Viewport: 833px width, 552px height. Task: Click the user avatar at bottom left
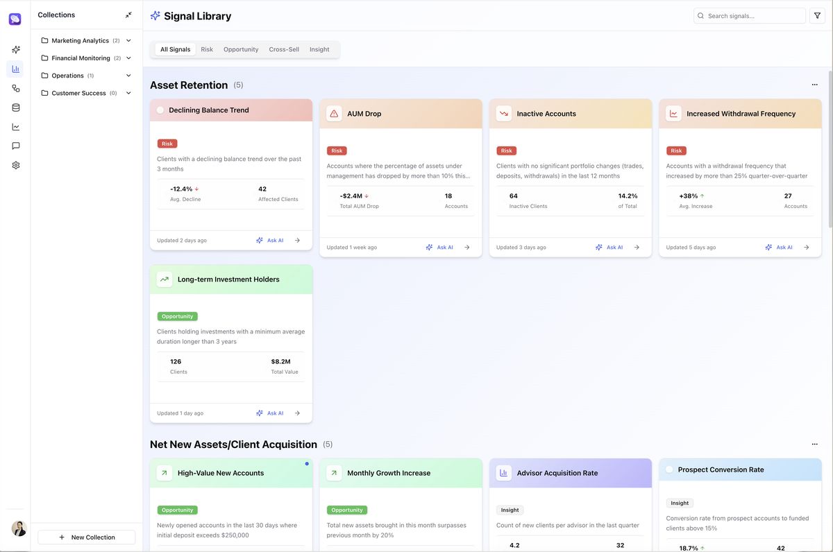(19, 528)
